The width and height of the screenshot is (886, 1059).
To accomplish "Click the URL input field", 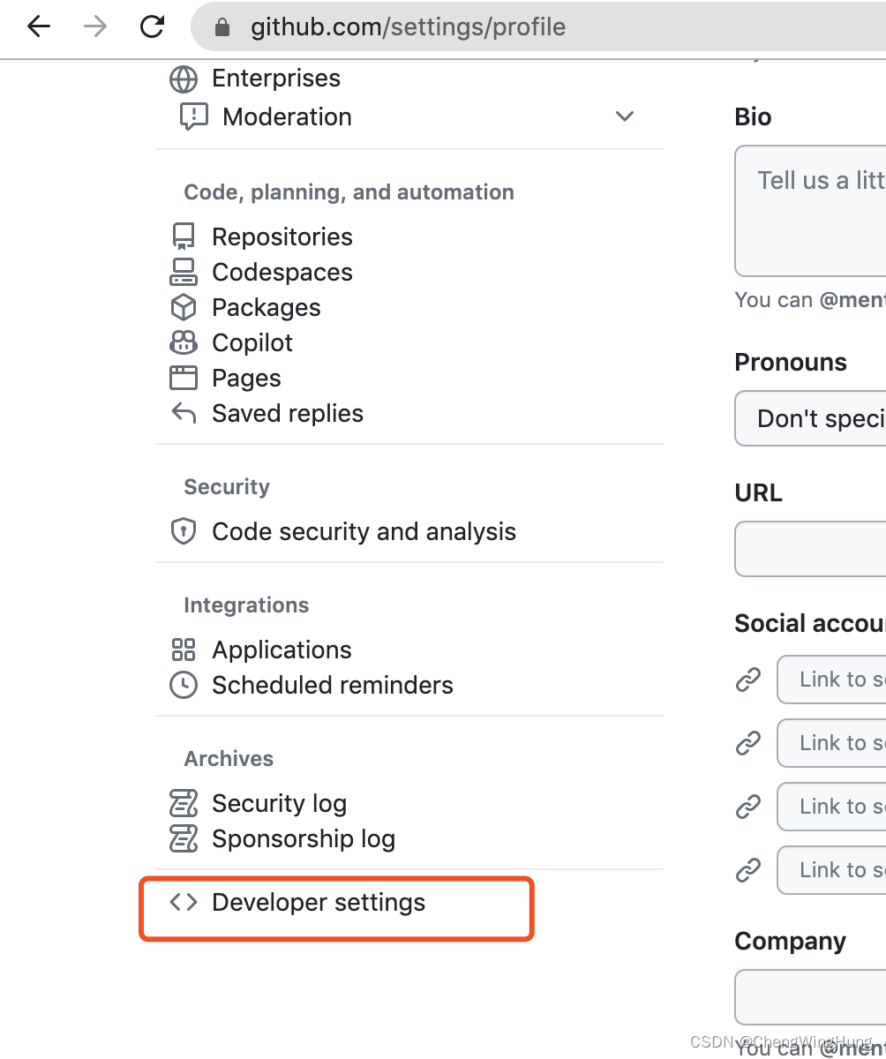I will pyautogui.click(x=810, y=549).
